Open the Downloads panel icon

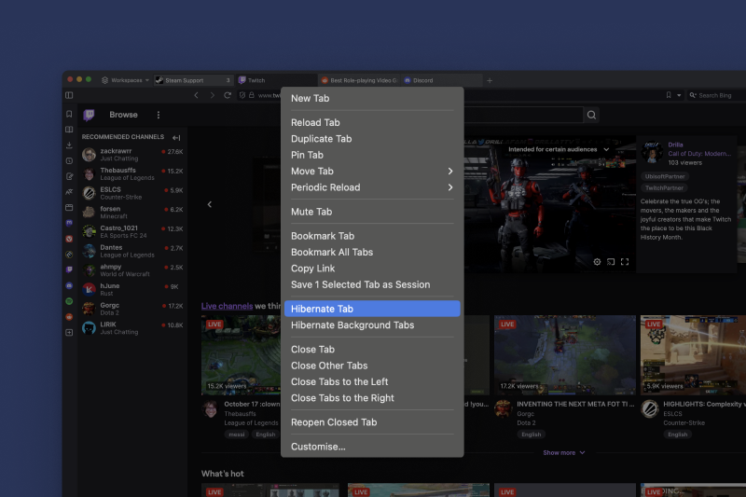coord(69,145)
